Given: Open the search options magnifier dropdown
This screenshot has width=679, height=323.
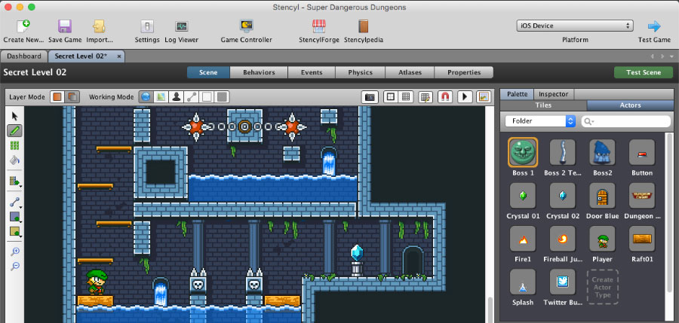Looking at the screenshot, I should pyautogui.click(x=588, y=120).
